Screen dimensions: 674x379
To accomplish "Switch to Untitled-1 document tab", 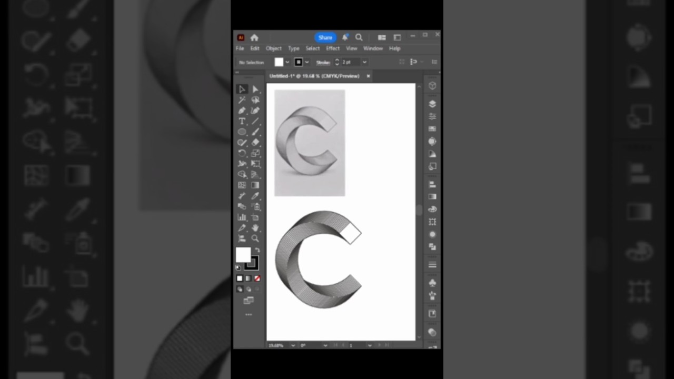I will point(314,76).
